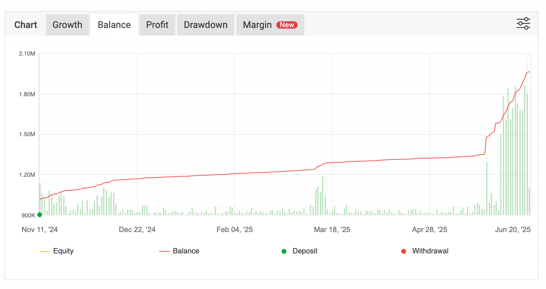Click the Jun 20, '25 date label
The image size is (546, 289).
tap(512, 230)
